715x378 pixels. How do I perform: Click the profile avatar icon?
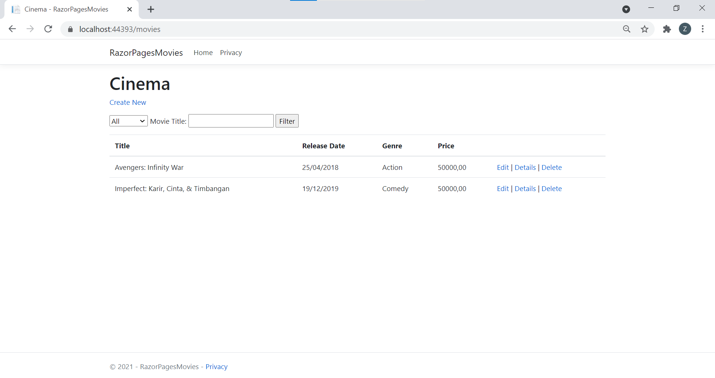coord(685,29)
